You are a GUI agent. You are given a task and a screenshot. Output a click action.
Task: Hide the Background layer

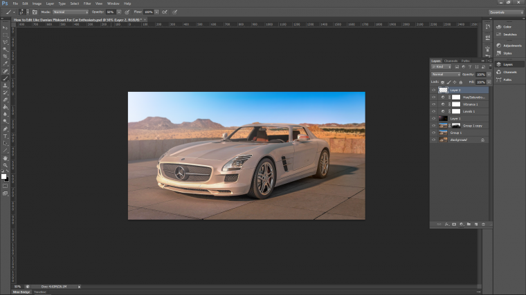point(434,140)
